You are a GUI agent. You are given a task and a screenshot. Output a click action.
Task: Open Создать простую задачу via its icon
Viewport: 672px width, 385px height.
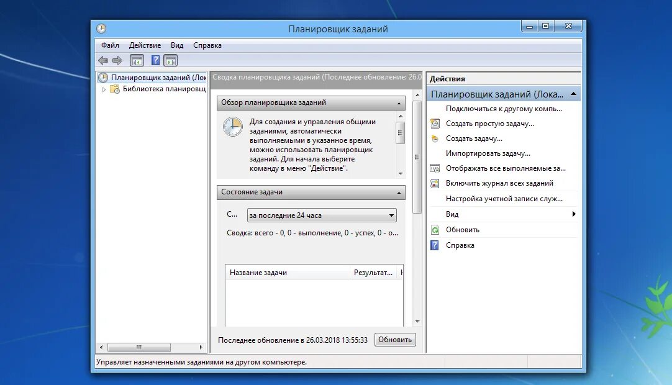(x=435, y=124)
